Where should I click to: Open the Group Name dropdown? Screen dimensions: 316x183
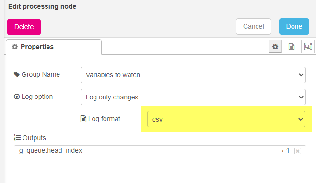coord(193,75)
